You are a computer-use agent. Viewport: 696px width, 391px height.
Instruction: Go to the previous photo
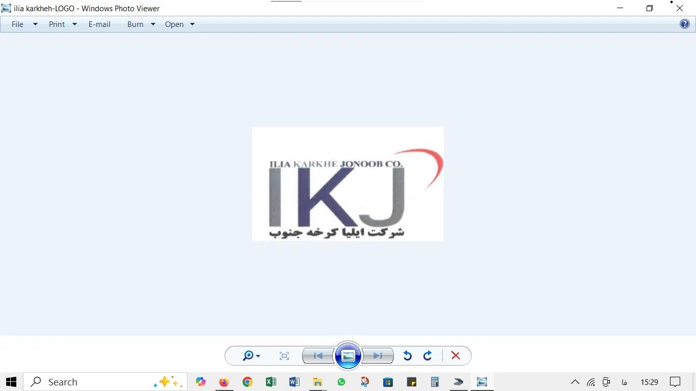(x=318, y=356)
